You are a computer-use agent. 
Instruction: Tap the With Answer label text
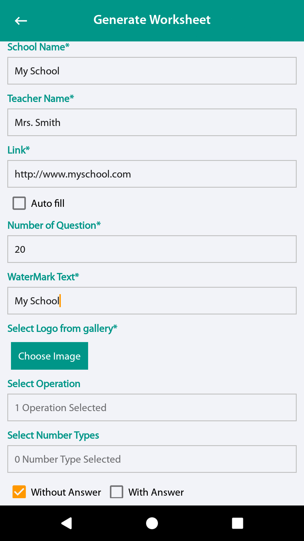pyautogui.click(x=156, y=492)
